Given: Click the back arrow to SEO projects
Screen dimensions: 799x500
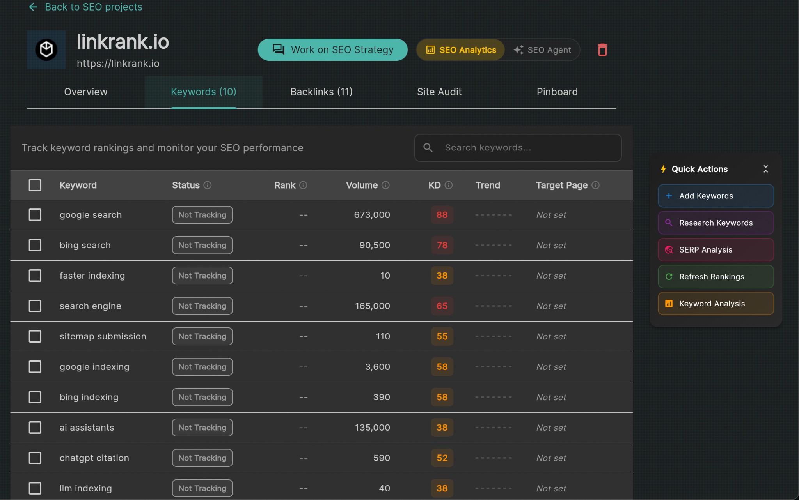Looking at the screenshot, I should pyautogui.click(x=33, y=7).
